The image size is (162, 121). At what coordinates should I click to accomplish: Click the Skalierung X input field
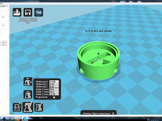point(54,82)
